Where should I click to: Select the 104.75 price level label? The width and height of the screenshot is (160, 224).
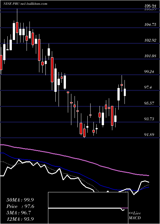tap(150, 25)
